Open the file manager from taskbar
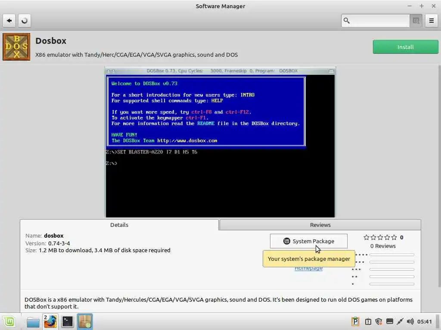The image size is (441, 330). [x=33, y=322]
